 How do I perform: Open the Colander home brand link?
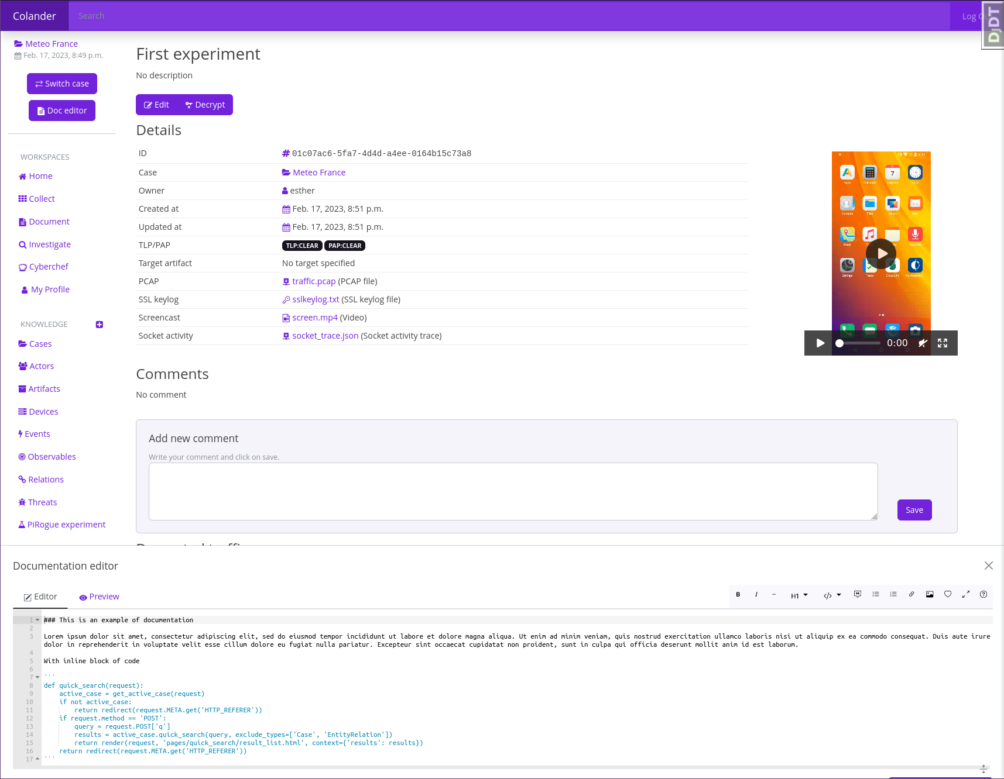pyautogui.click(x=35, y=16)
